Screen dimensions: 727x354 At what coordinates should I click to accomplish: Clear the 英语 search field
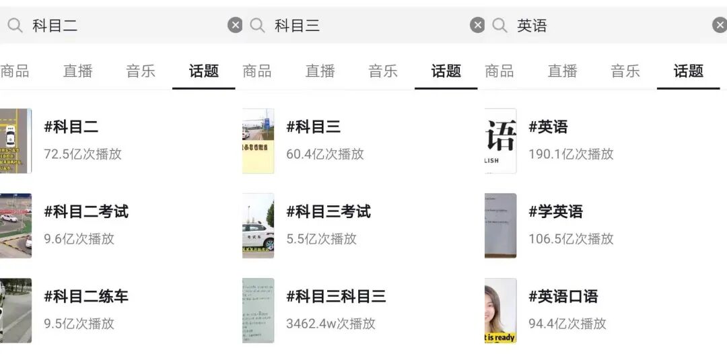coord(720,25)
